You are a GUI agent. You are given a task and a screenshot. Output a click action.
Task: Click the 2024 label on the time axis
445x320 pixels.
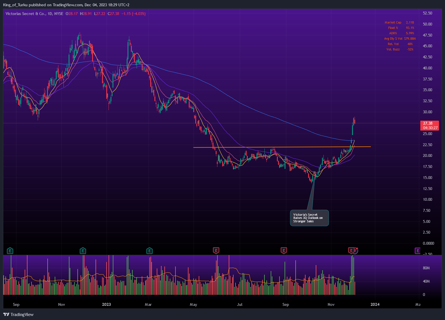coord(375,304)
